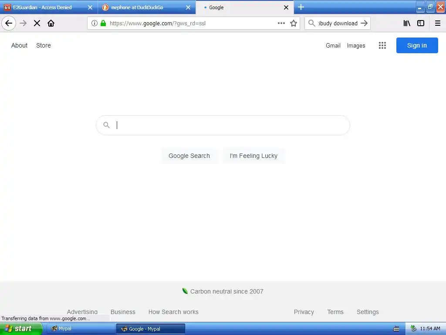The height and width of the screenshot is (335, 446).
Task: Go back to the previous page
Action: 9,23
